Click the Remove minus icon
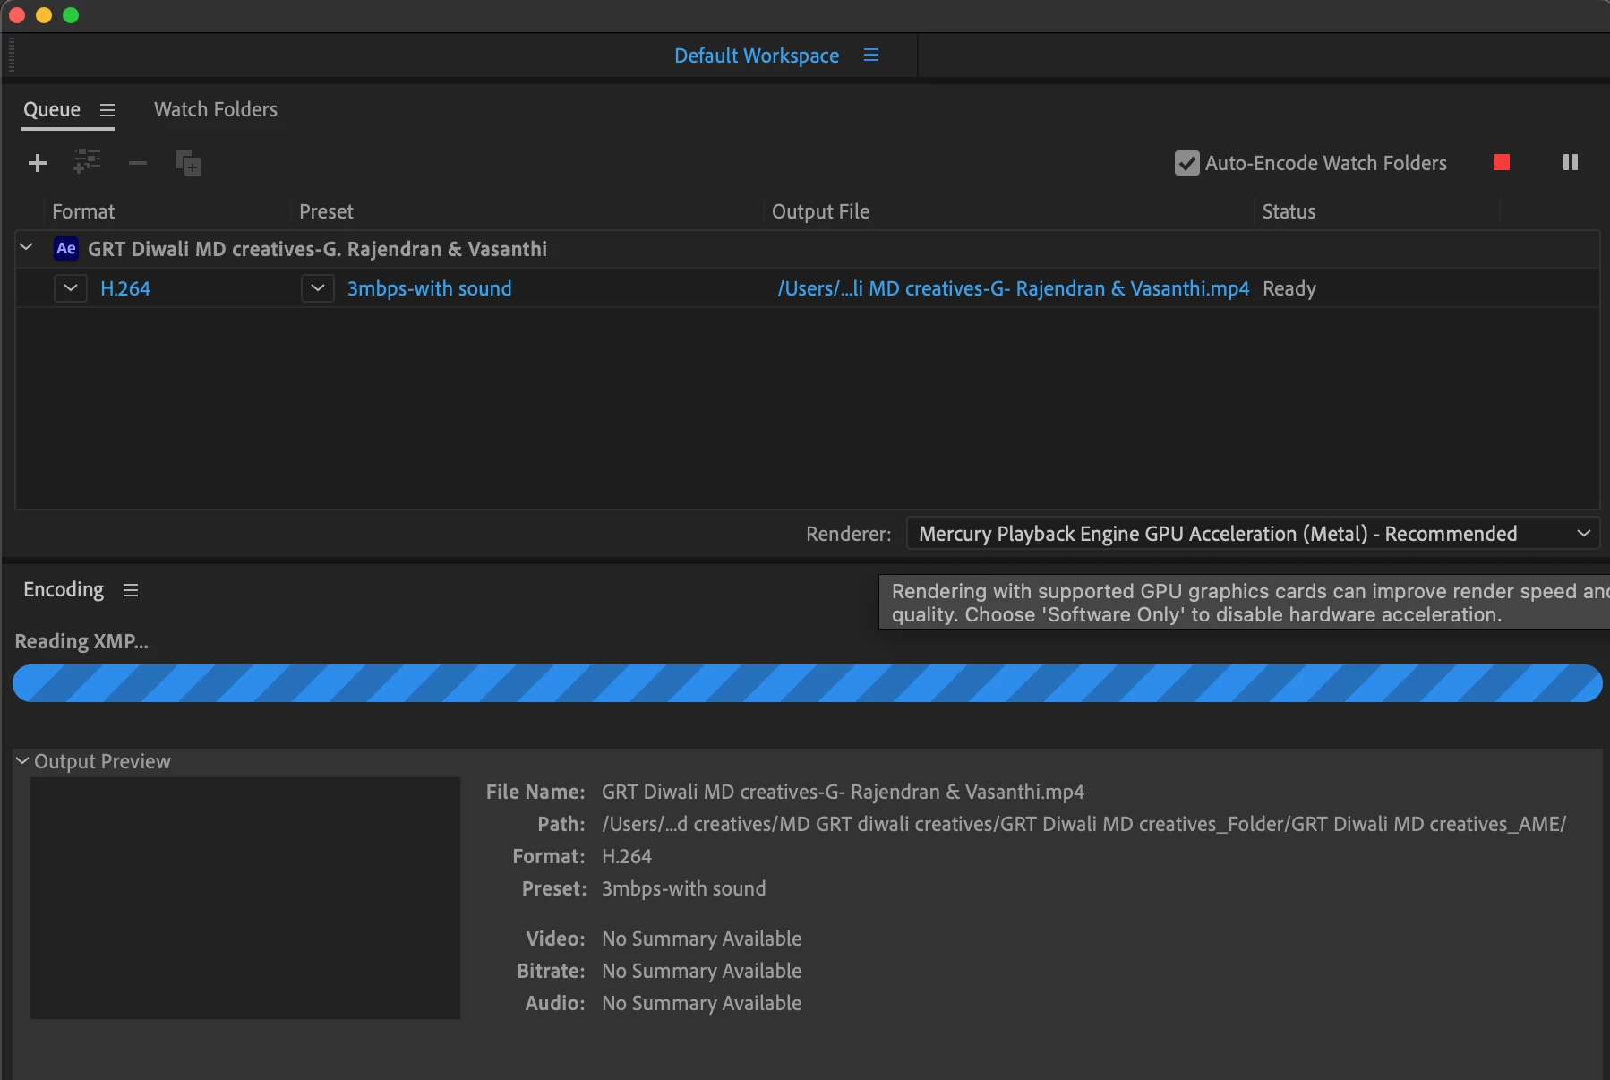This screenshot has height=1080, width=1610. 138,163
